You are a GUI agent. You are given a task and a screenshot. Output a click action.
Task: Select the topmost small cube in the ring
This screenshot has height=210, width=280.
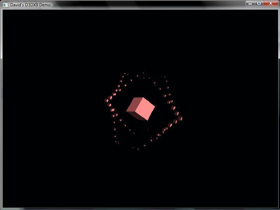143,73
